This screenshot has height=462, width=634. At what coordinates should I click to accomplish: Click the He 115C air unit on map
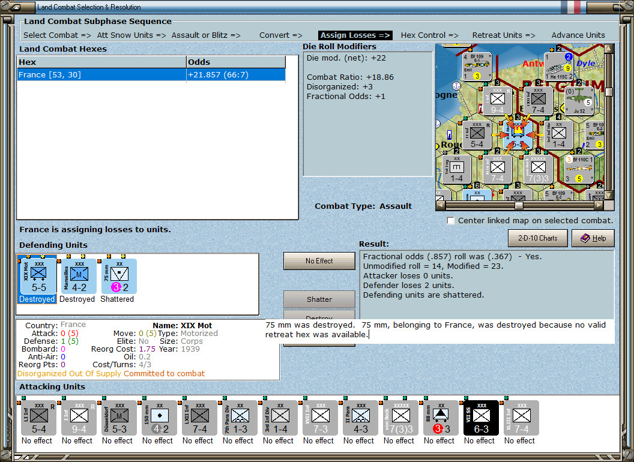click(559, 65)
